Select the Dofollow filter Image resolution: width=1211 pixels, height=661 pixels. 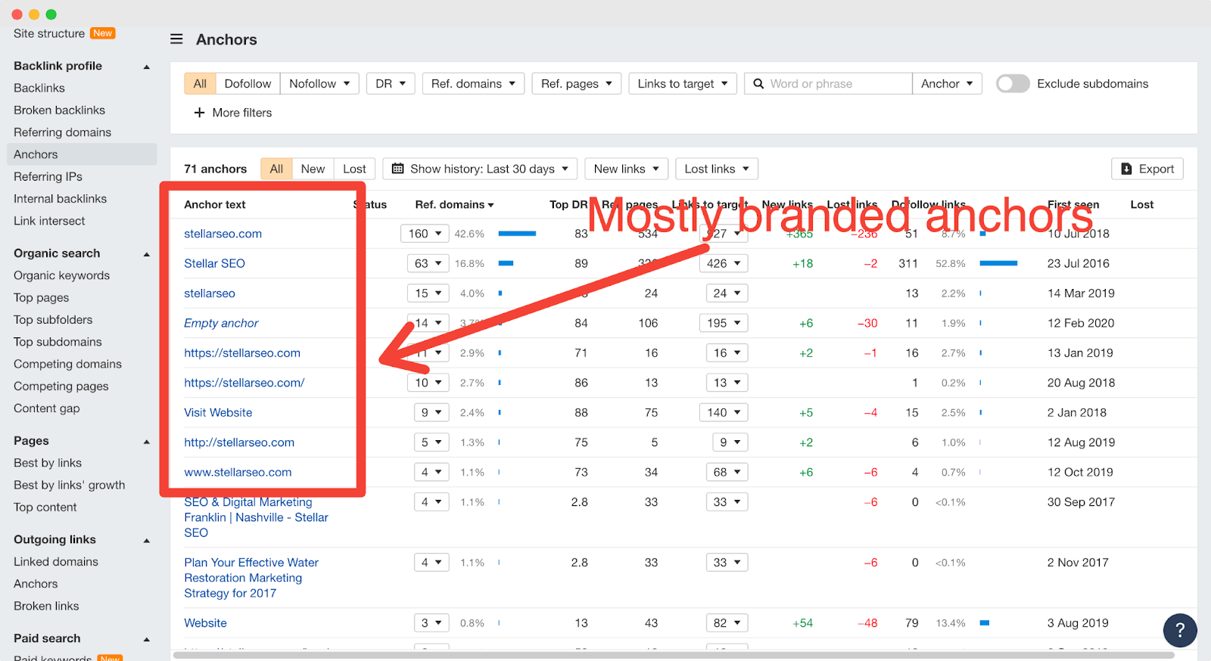click(x=247, y=84)
